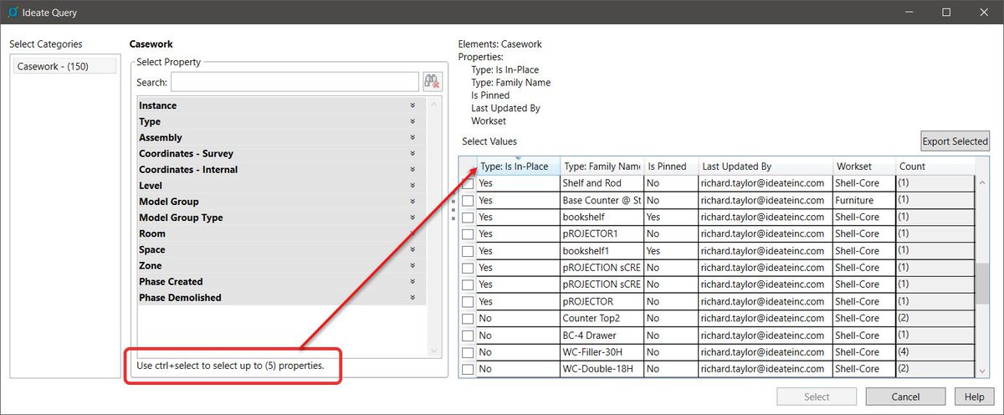Expand the Coordinates - Survey group
Image resolution: width=1004 pixels, height=415 pixels.
(412, 153)
